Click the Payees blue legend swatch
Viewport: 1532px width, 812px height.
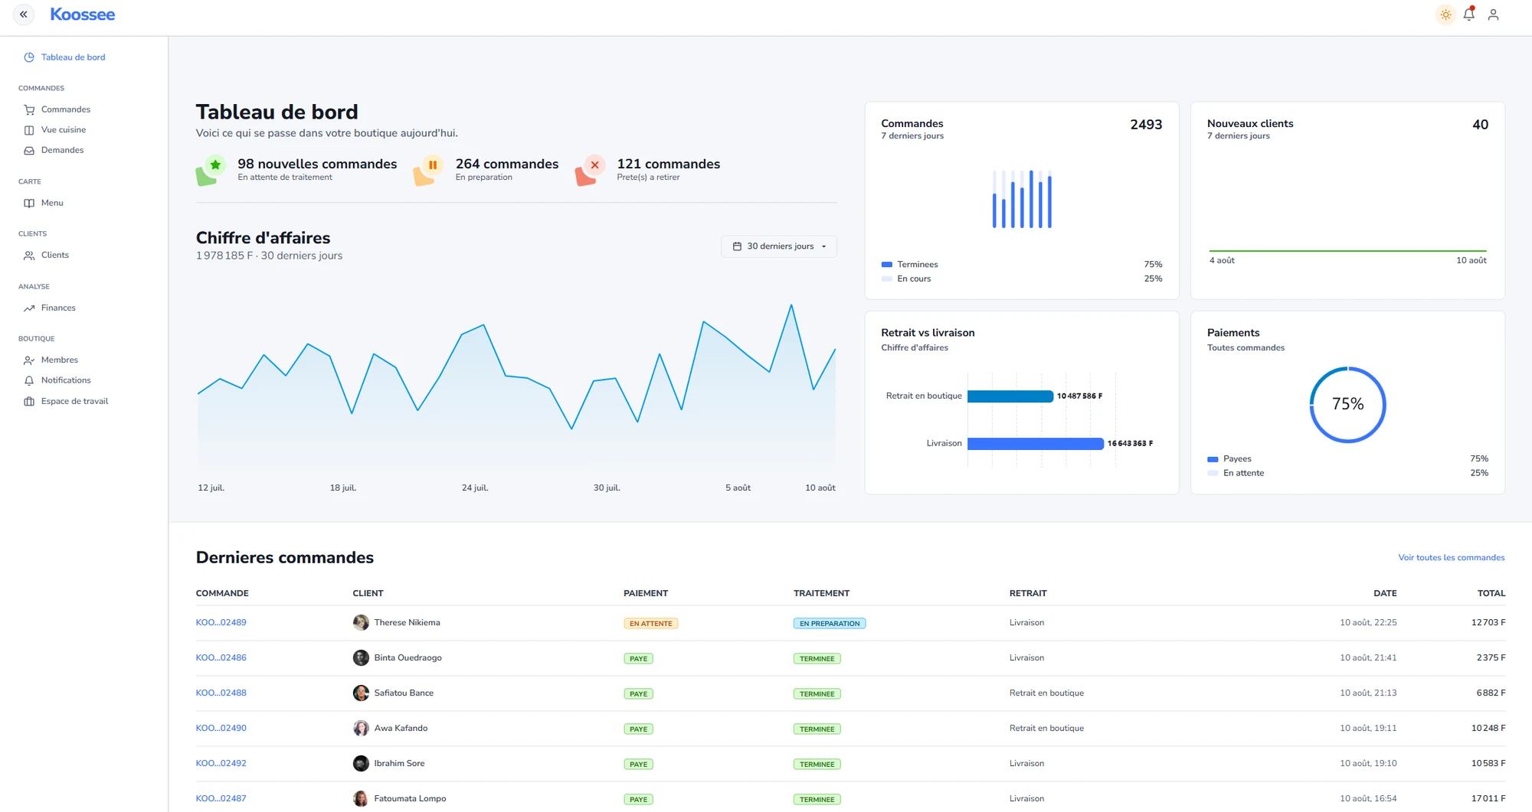tap(1213, 459)
